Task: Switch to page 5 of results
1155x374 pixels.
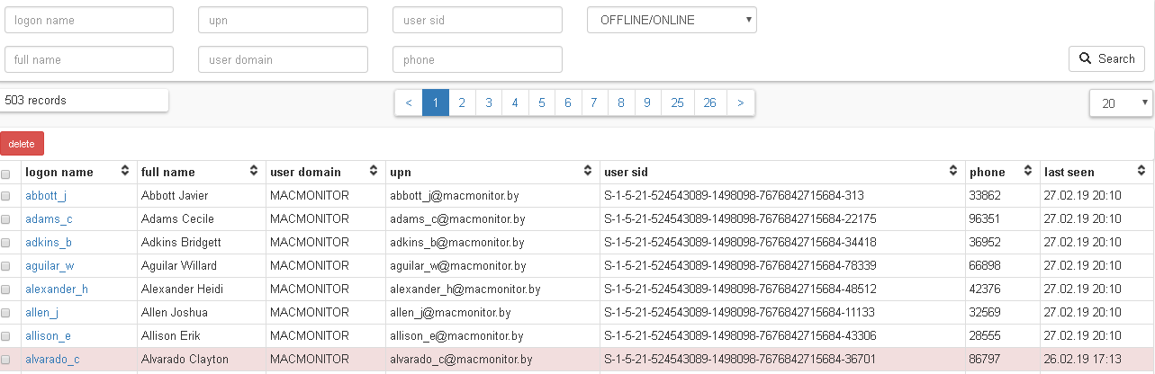Action: [x=541, y=103]
